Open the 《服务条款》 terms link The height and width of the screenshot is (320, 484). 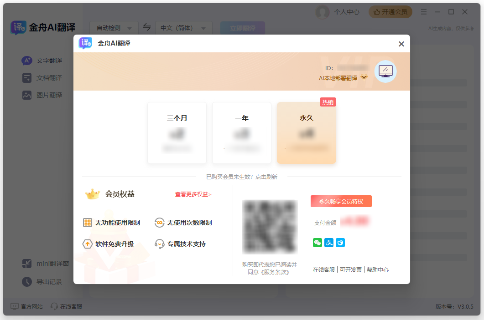tap(275, 272)
